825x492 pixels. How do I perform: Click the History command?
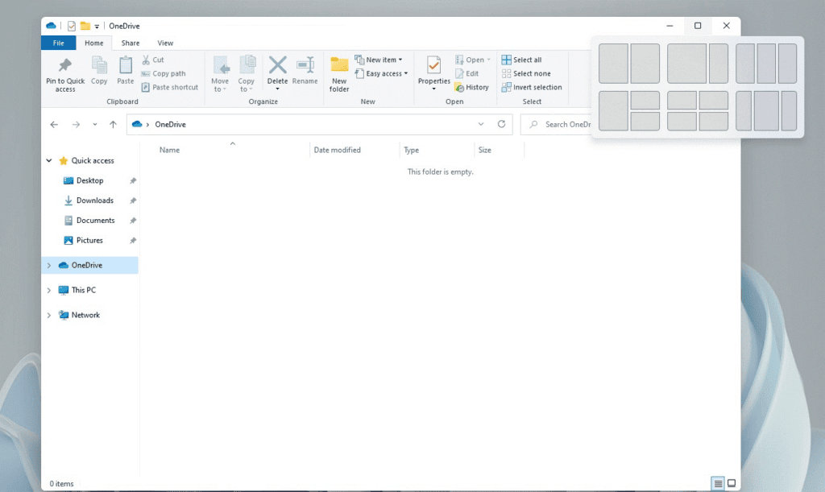click(x=471, y=87)
